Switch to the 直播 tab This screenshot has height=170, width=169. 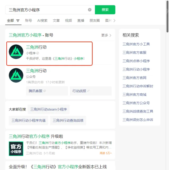(81, 20)
